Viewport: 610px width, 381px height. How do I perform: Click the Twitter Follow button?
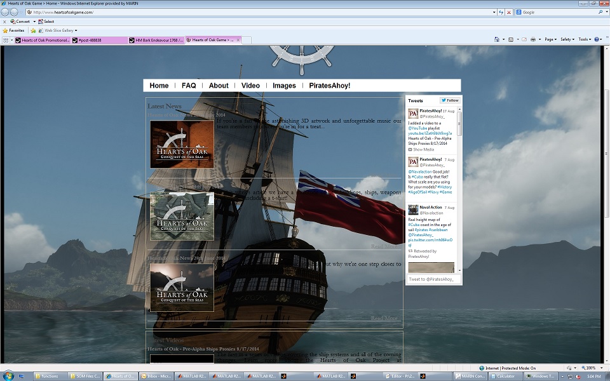(x=450, y=100)
